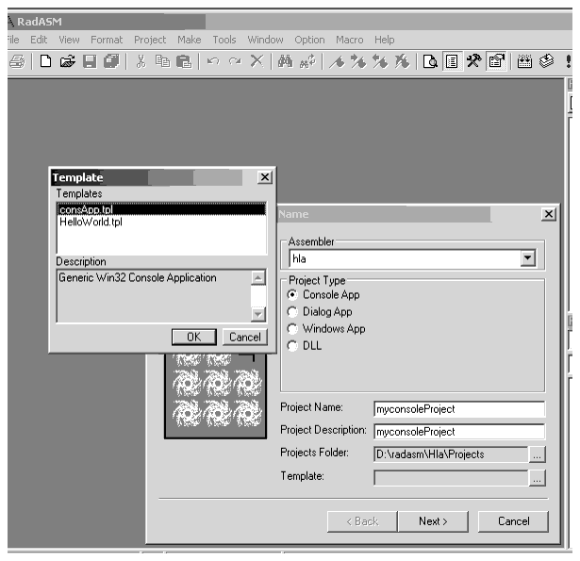The image size is (580, 561).
Task: Open the Macro menu
Action: (x=350, y=40)
